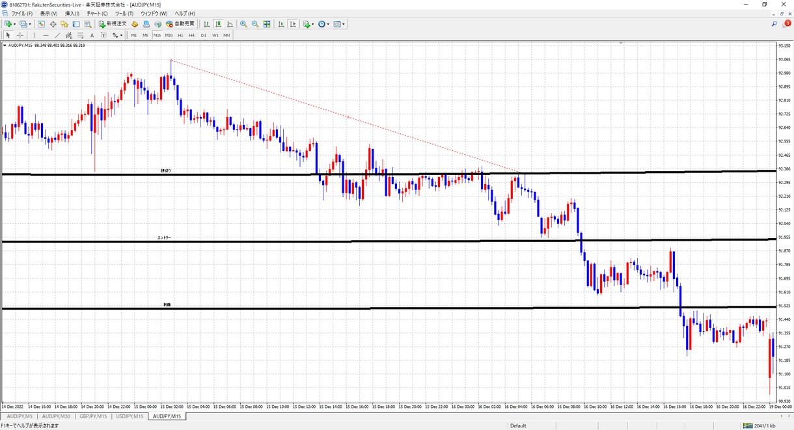
Task: Select the red dotted trendline on chart
Action: 347,117
